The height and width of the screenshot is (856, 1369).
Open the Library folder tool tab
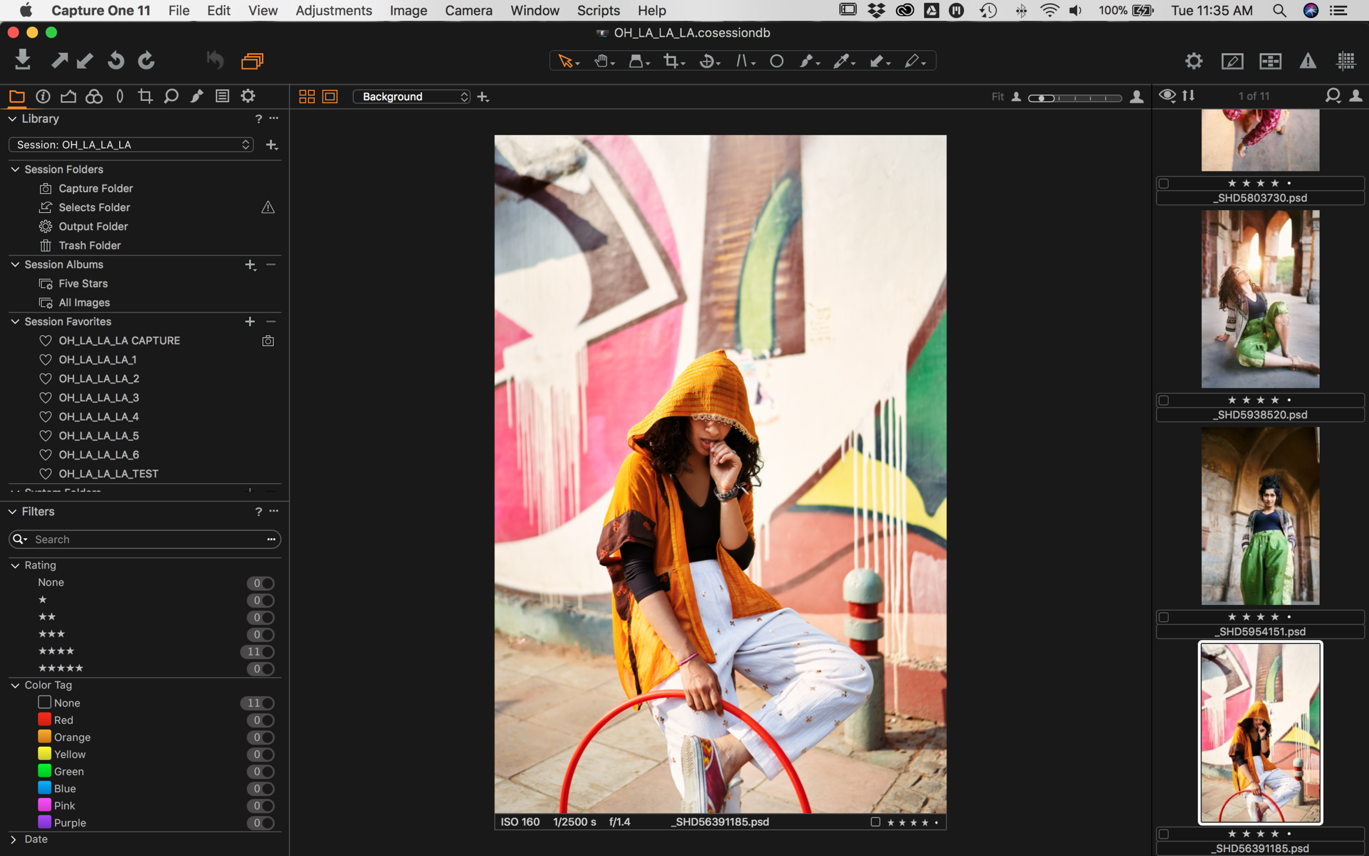click(17, 96)
